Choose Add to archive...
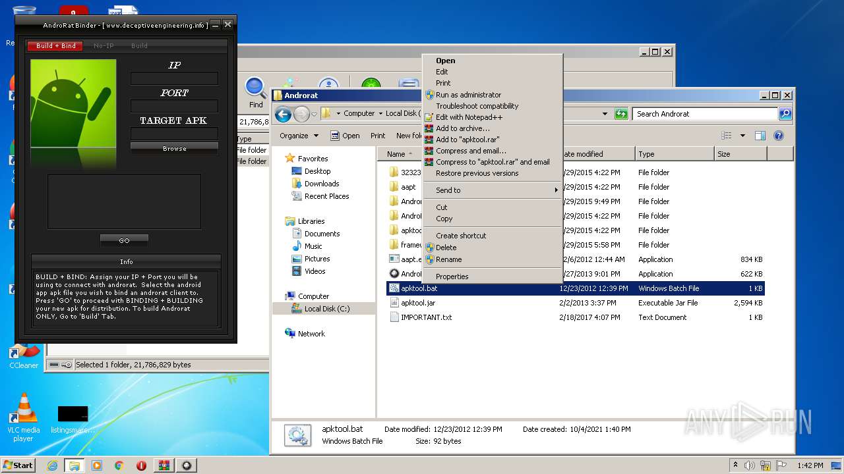844x474 pixels. [492, 128]
